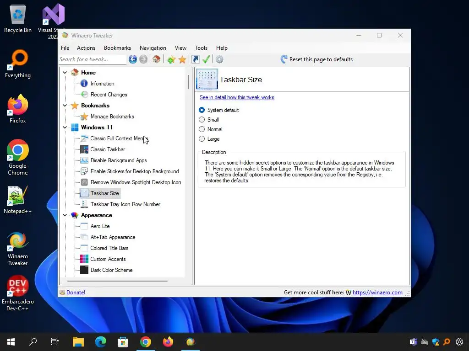The width and height of the screenshot is (469, 351).
Task: Open See in detail how this tweak works link
Action: 237,97
